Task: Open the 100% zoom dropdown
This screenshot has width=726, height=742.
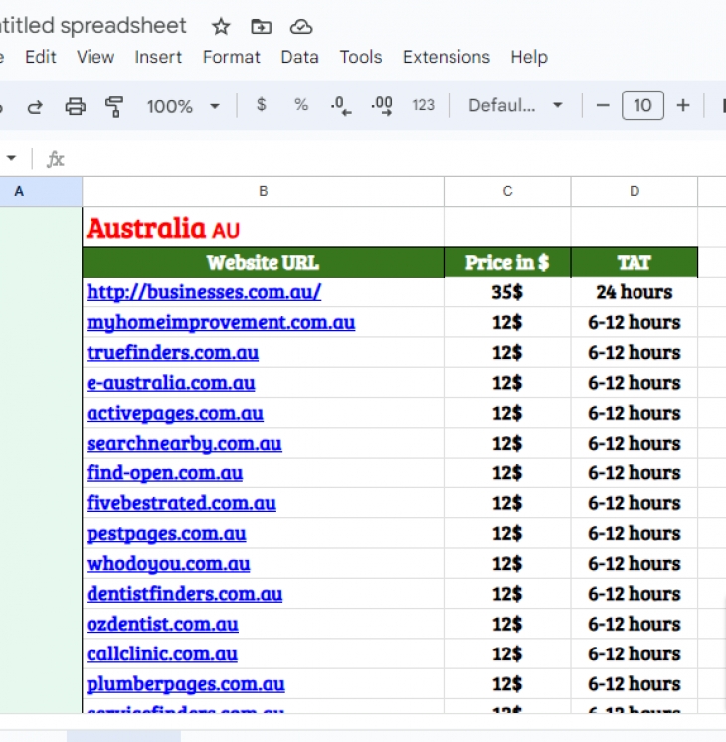Action: click(x=183, y=106)
